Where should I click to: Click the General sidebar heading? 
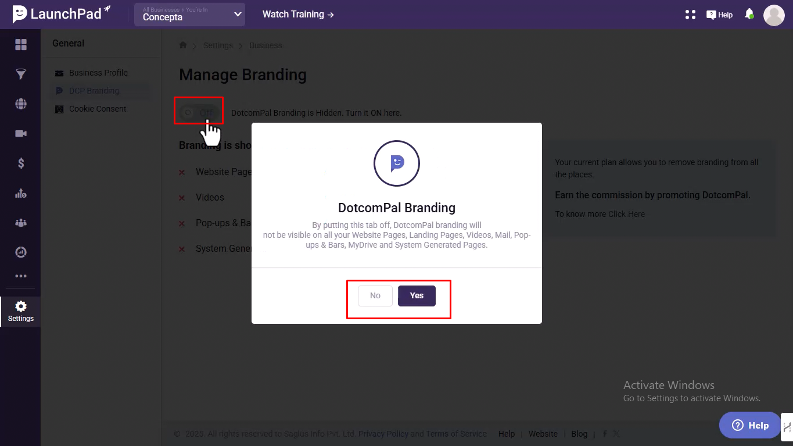point(69,43)
